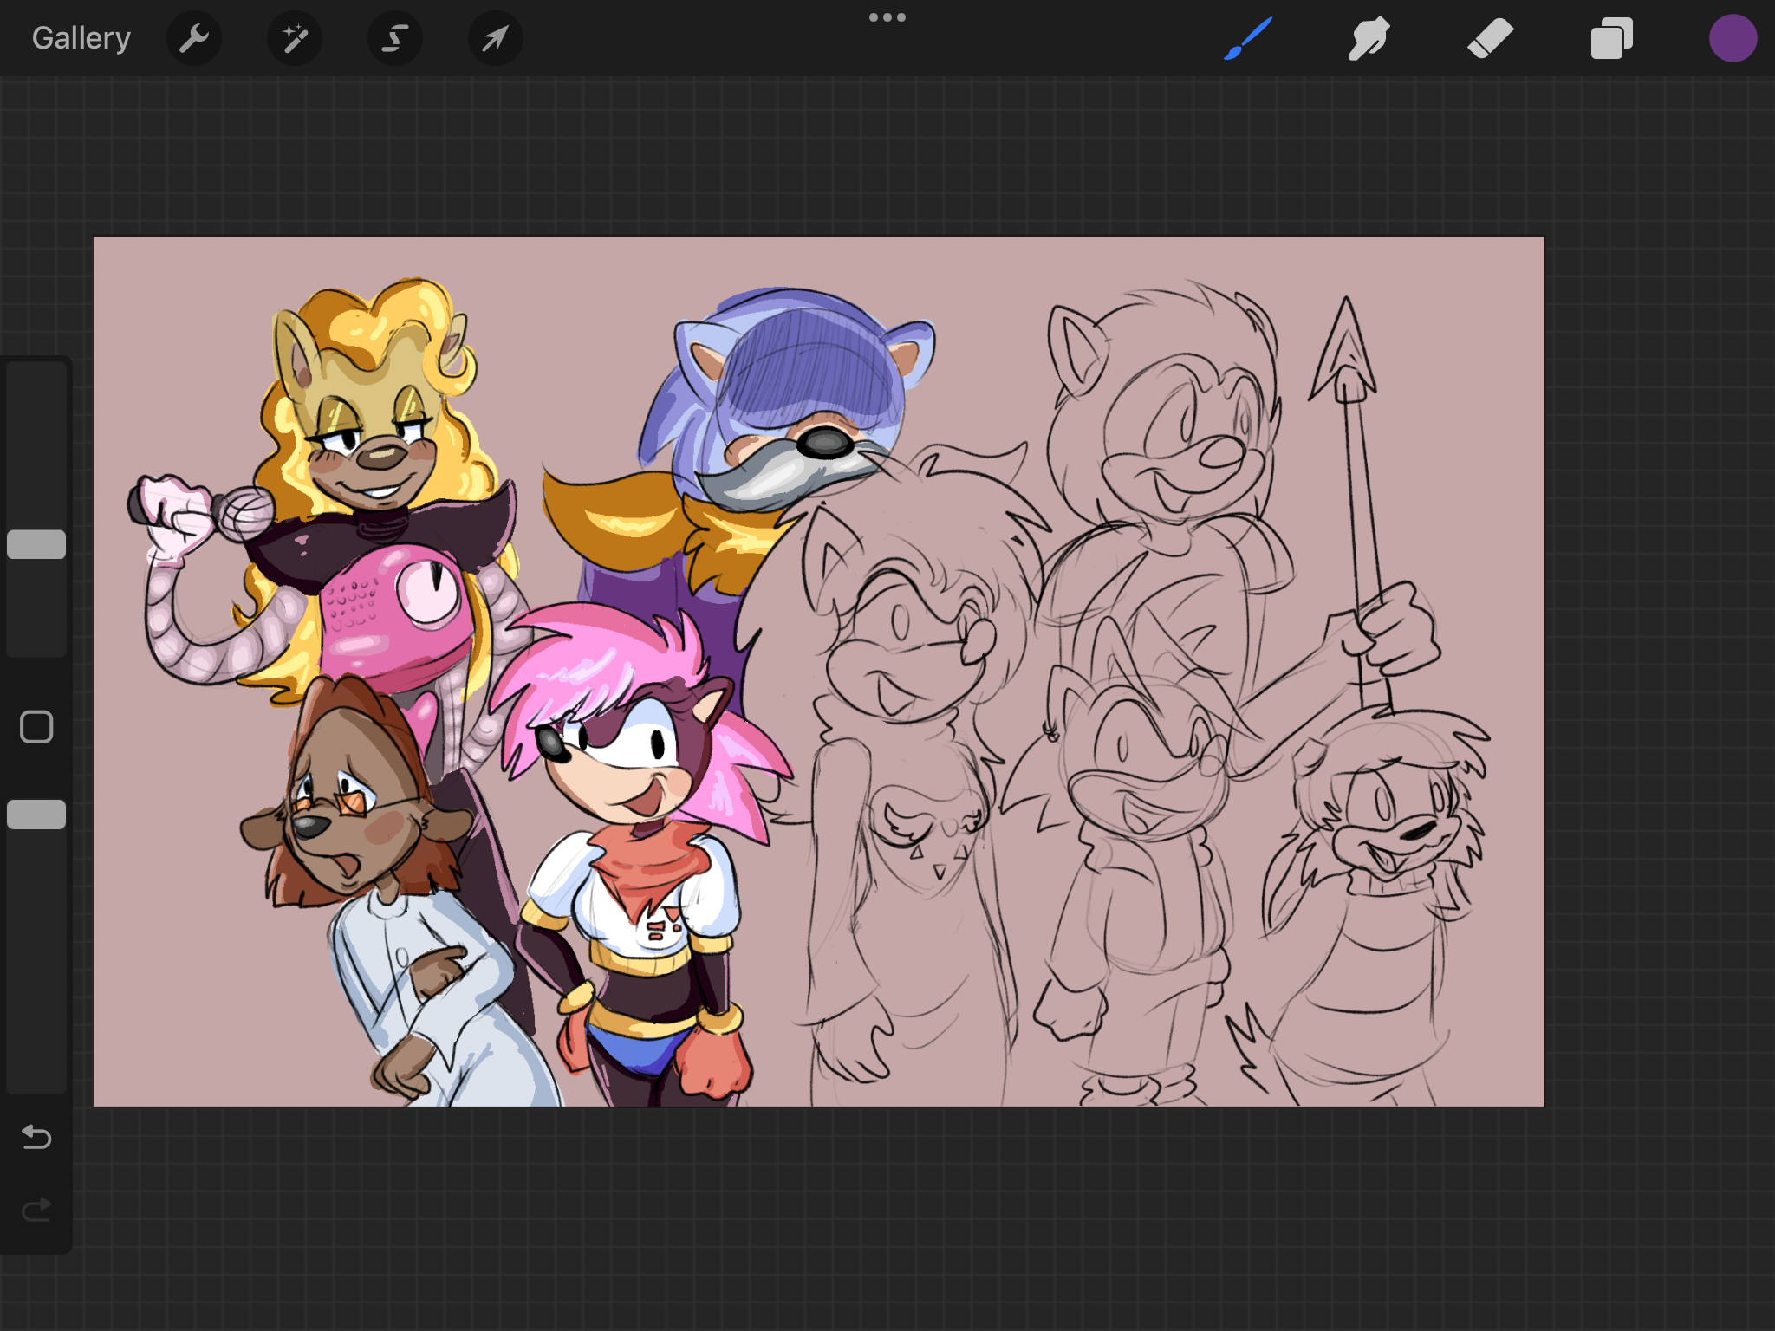Click the brush size slider handle
This screenshot has height=1331, width=1775.
[36, 544]
